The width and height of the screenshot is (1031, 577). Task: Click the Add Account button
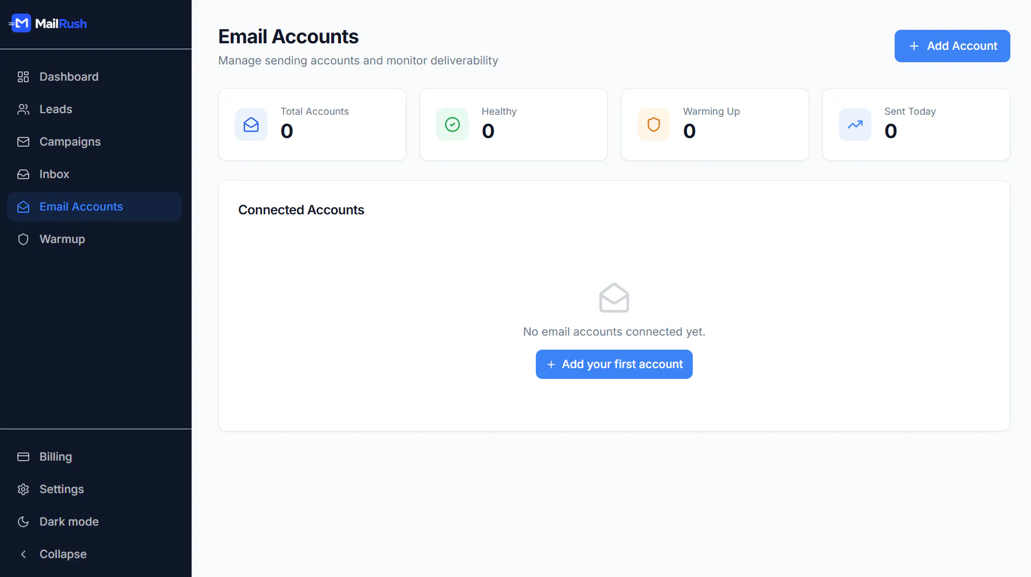pyautogui.click(x=952, y=46)
